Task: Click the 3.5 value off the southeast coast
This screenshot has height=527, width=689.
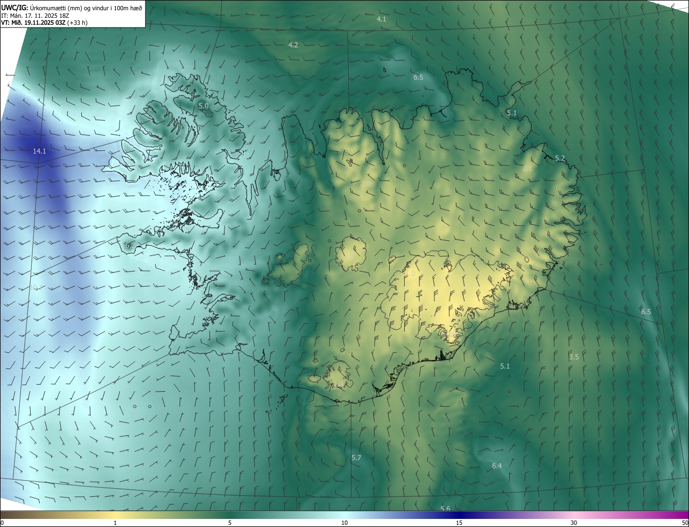Action: (574, 357)
